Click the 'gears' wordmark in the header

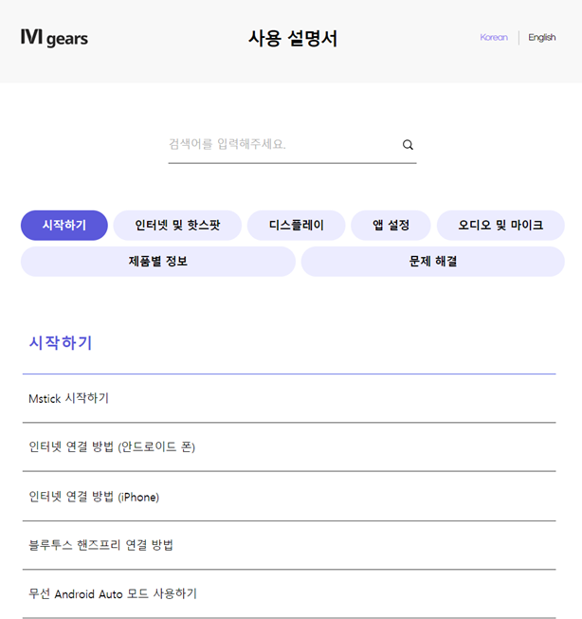click(66, 39)
